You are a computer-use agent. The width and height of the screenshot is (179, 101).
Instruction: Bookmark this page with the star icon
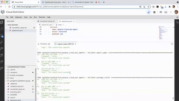(x=148, y=7)
